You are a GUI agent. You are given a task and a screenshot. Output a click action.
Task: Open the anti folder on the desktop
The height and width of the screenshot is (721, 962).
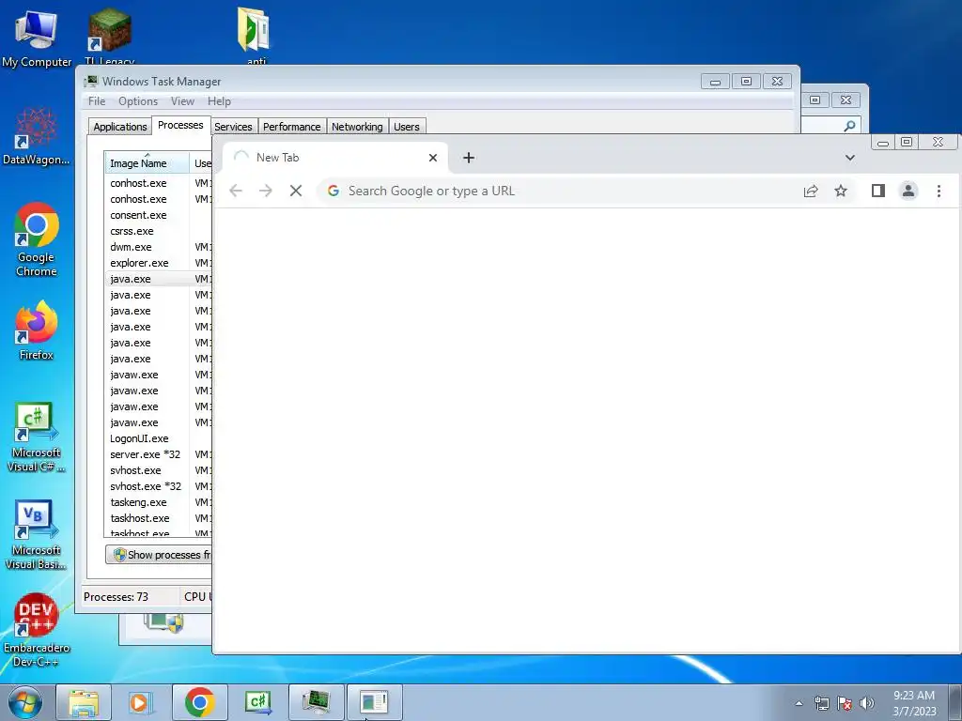pos(254,35)
